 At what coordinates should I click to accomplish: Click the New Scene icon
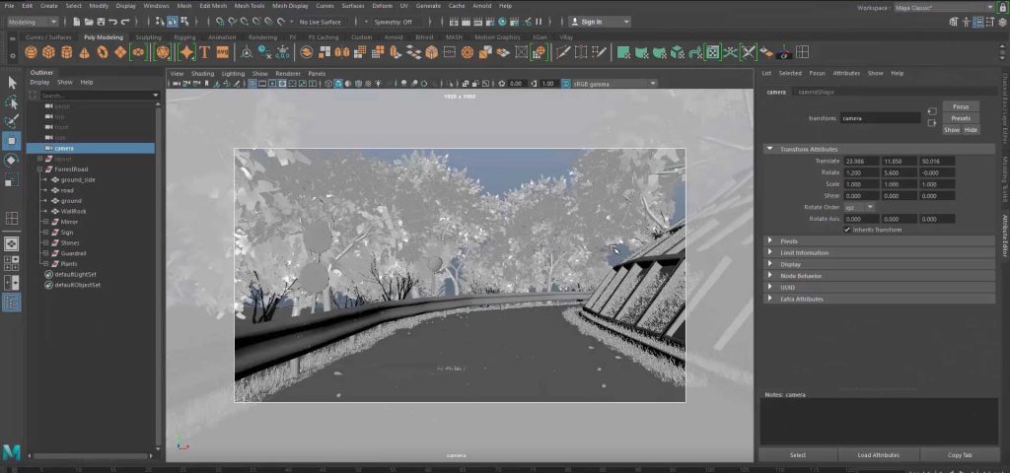[77, 22]
